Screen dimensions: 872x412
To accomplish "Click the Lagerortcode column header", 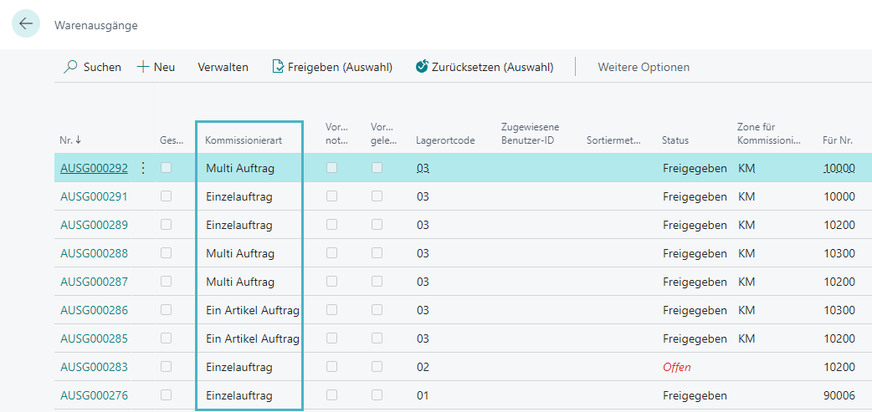I will point(445,140).
